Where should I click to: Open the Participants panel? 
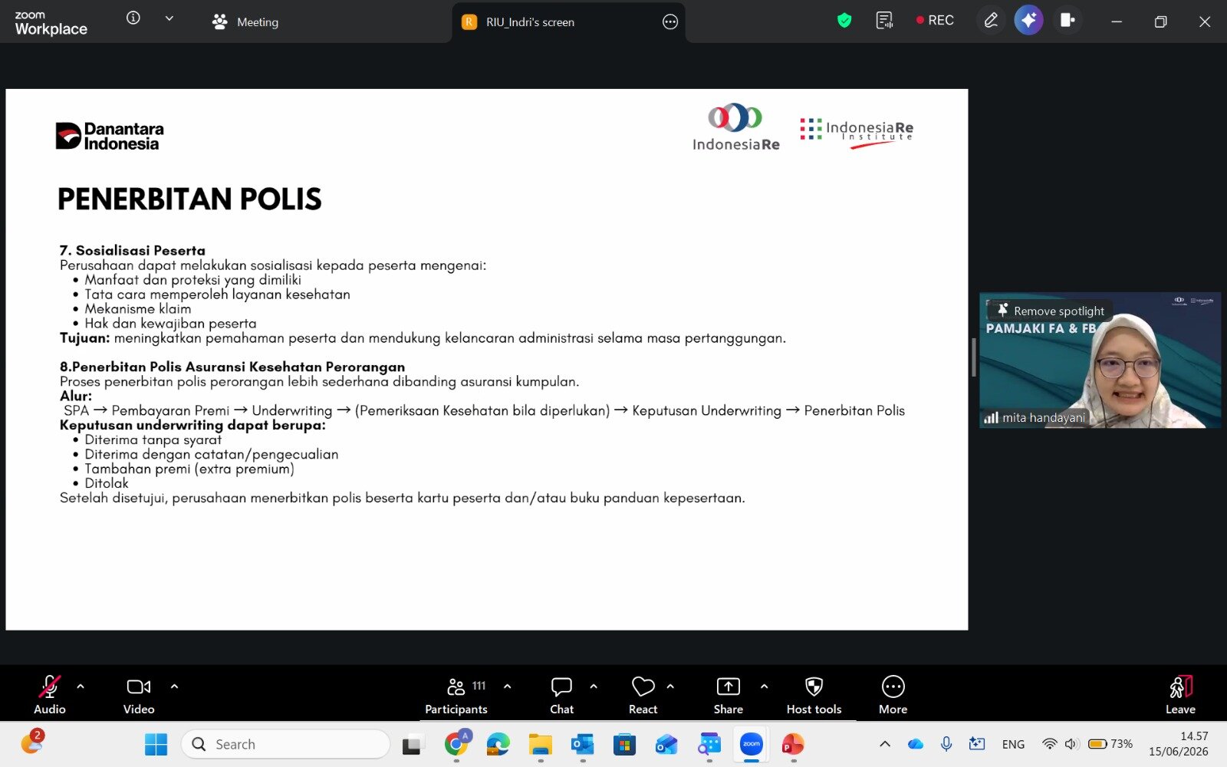[456, 695]
